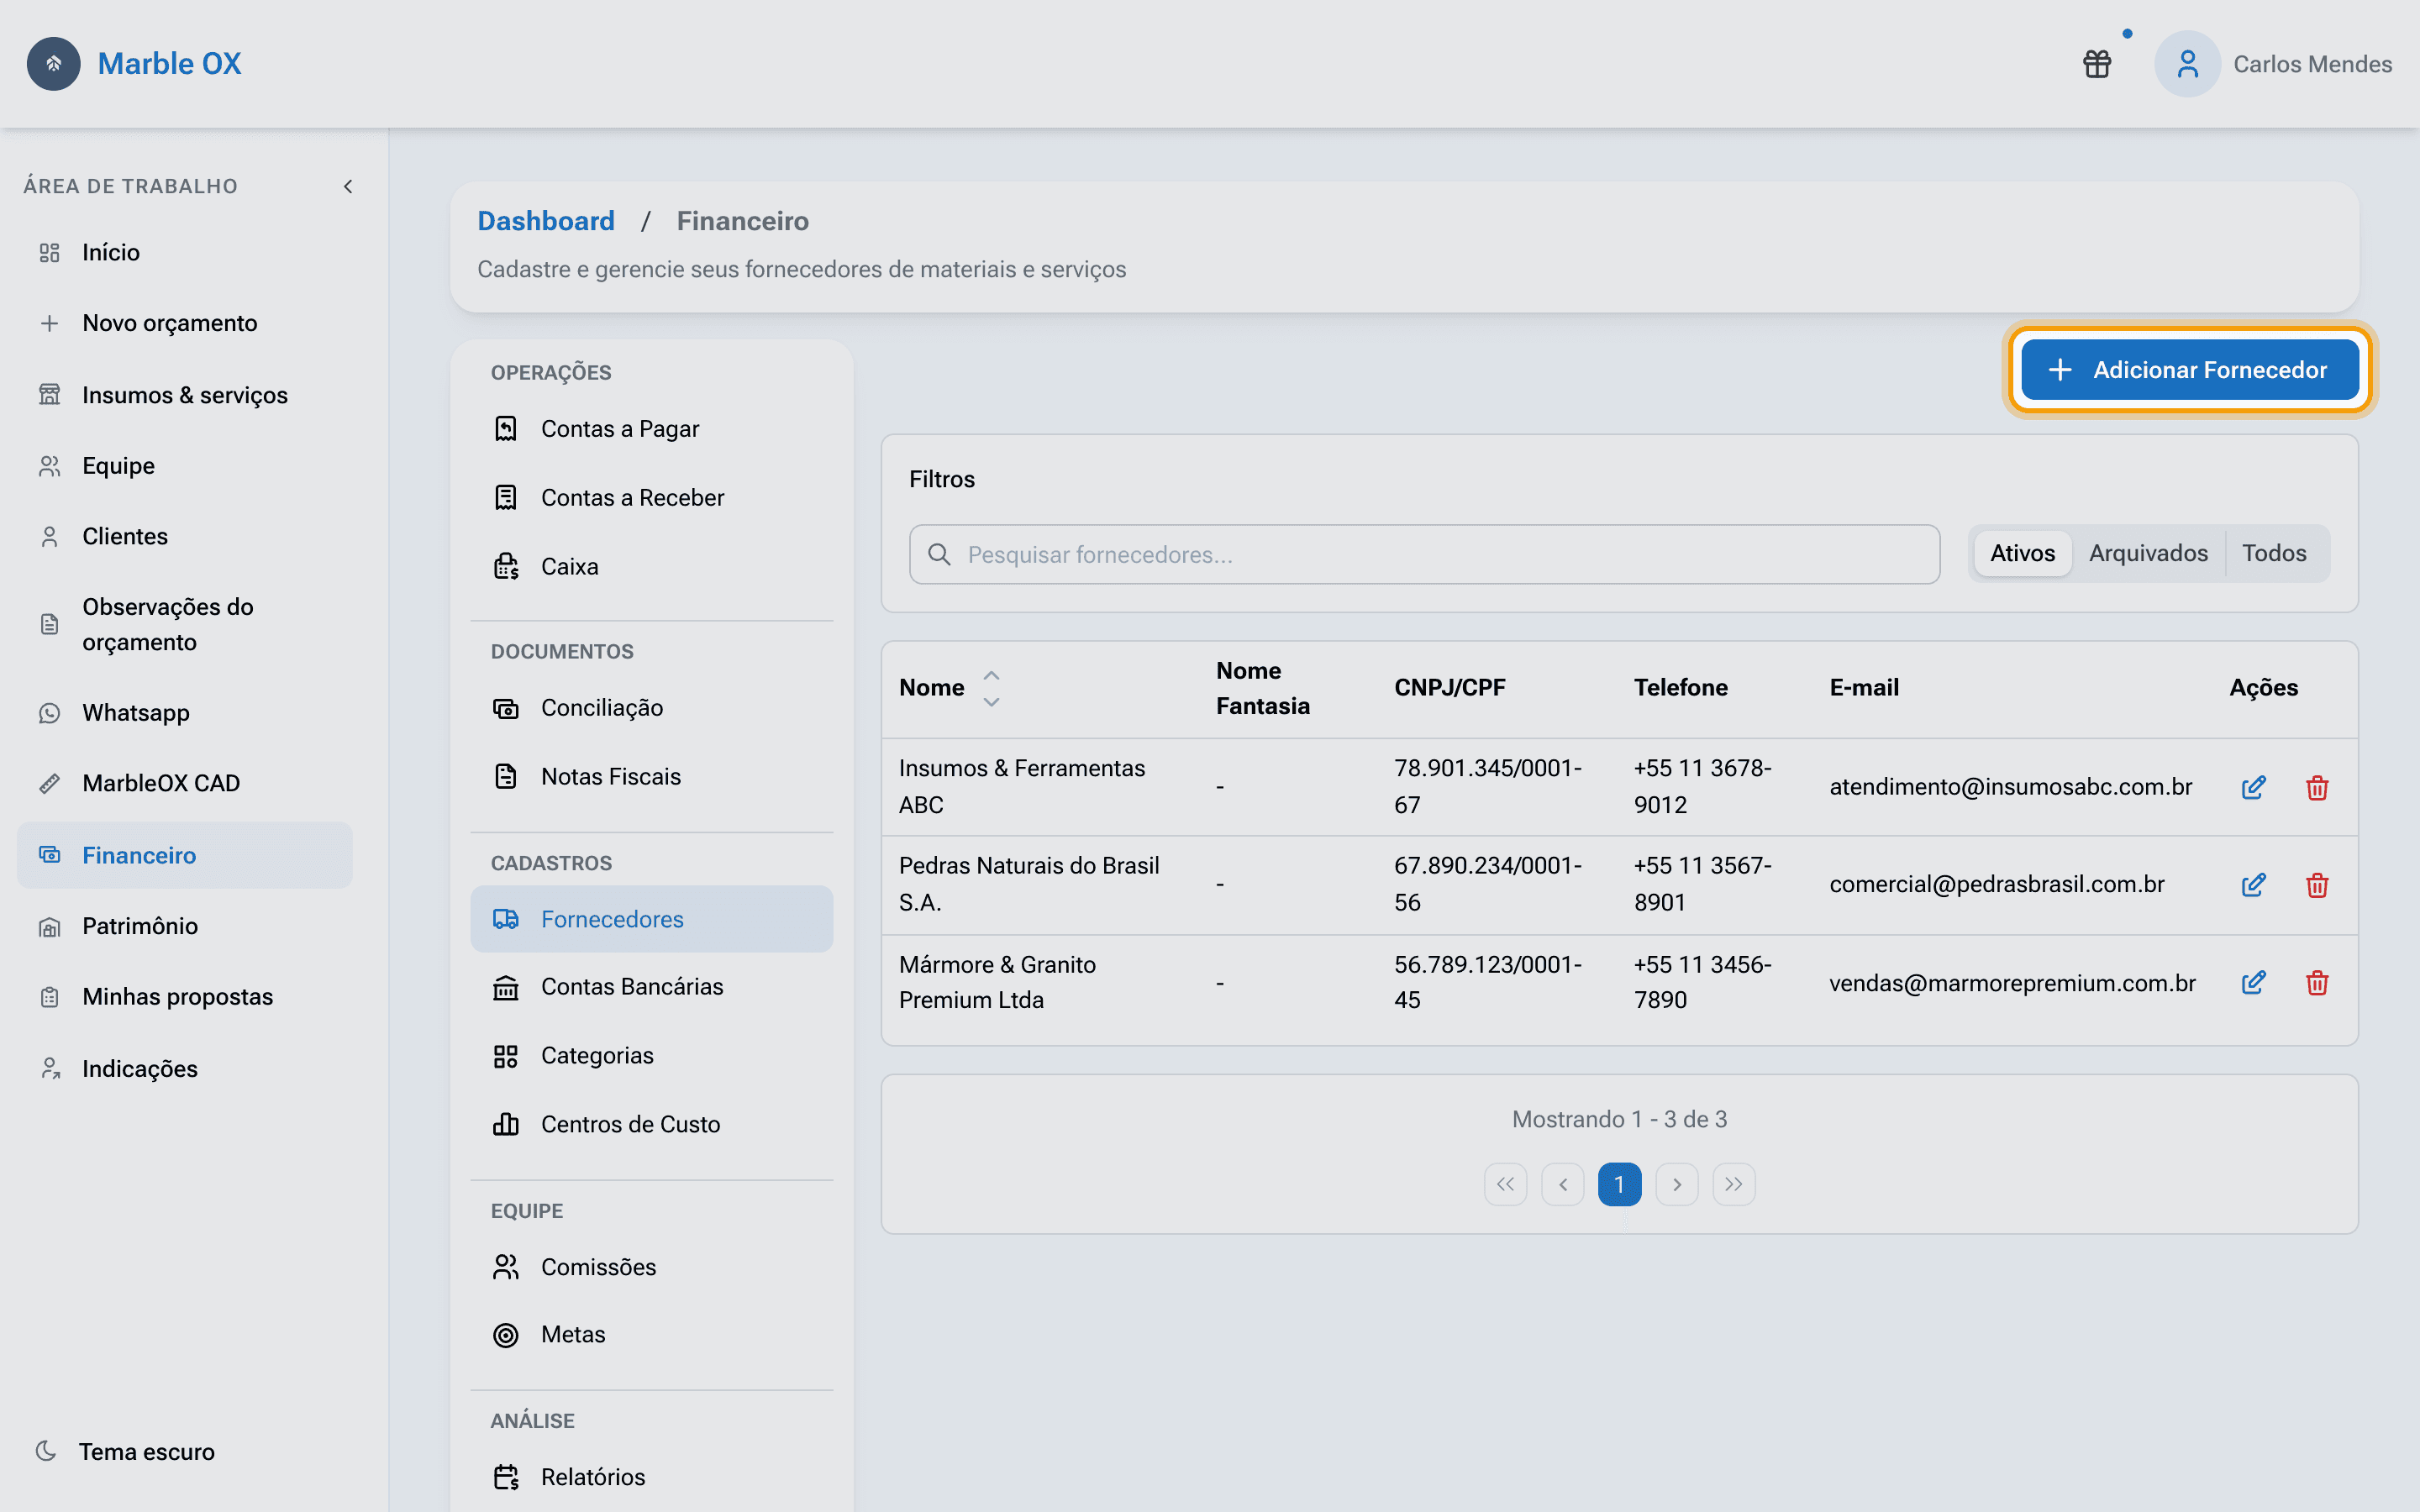
Task: Open Observações do orçamento
Action: point(185,624)
